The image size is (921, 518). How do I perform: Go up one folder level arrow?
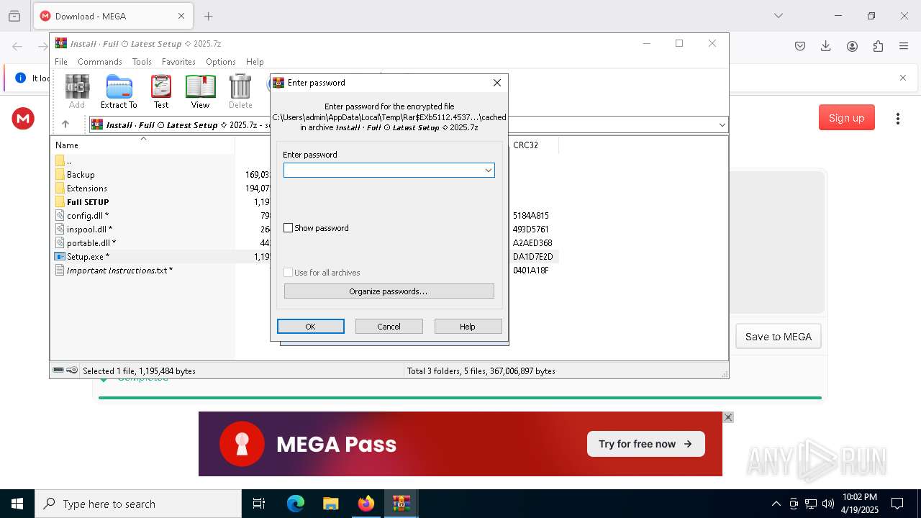(x=65, y=124)
